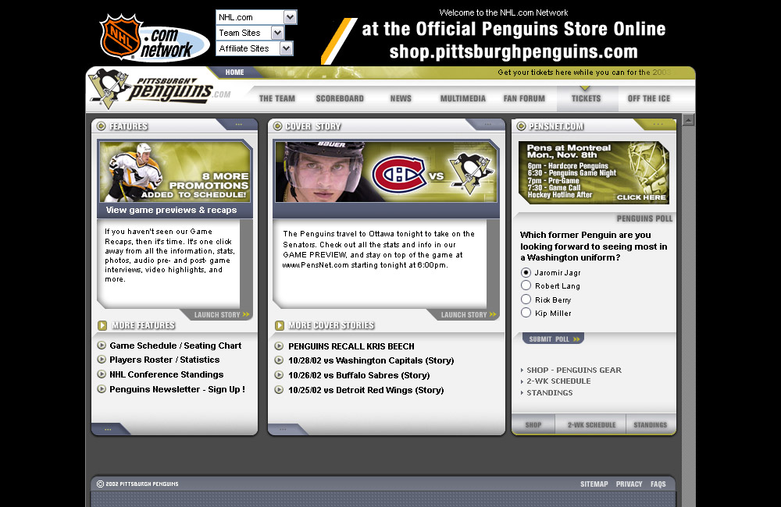This screenshot has width=781, height=507.
Task: Click bullet icon beside Washington Capitals story
Action: (x=279, y=360)
